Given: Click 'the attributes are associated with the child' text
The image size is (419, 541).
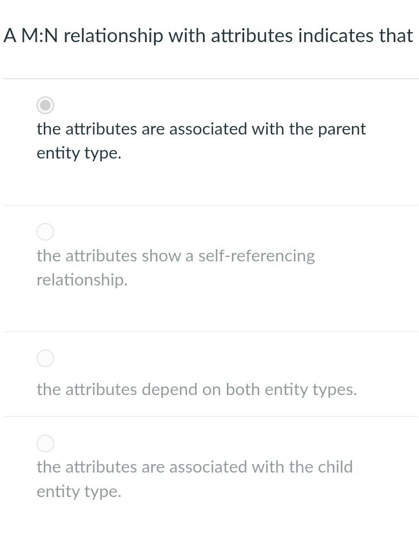Looking at the screenshot, I should pos(194,467).
